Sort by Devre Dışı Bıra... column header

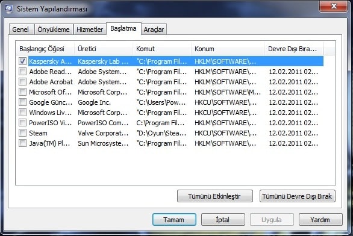click(294, 49)
